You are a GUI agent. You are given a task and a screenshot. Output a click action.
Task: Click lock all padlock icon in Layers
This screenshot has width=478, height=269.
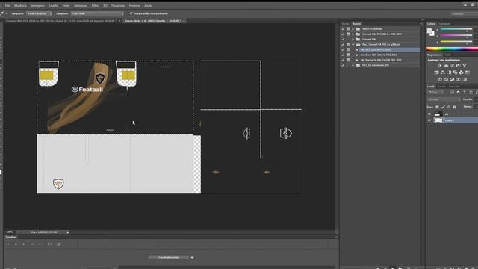click(454, 107)
